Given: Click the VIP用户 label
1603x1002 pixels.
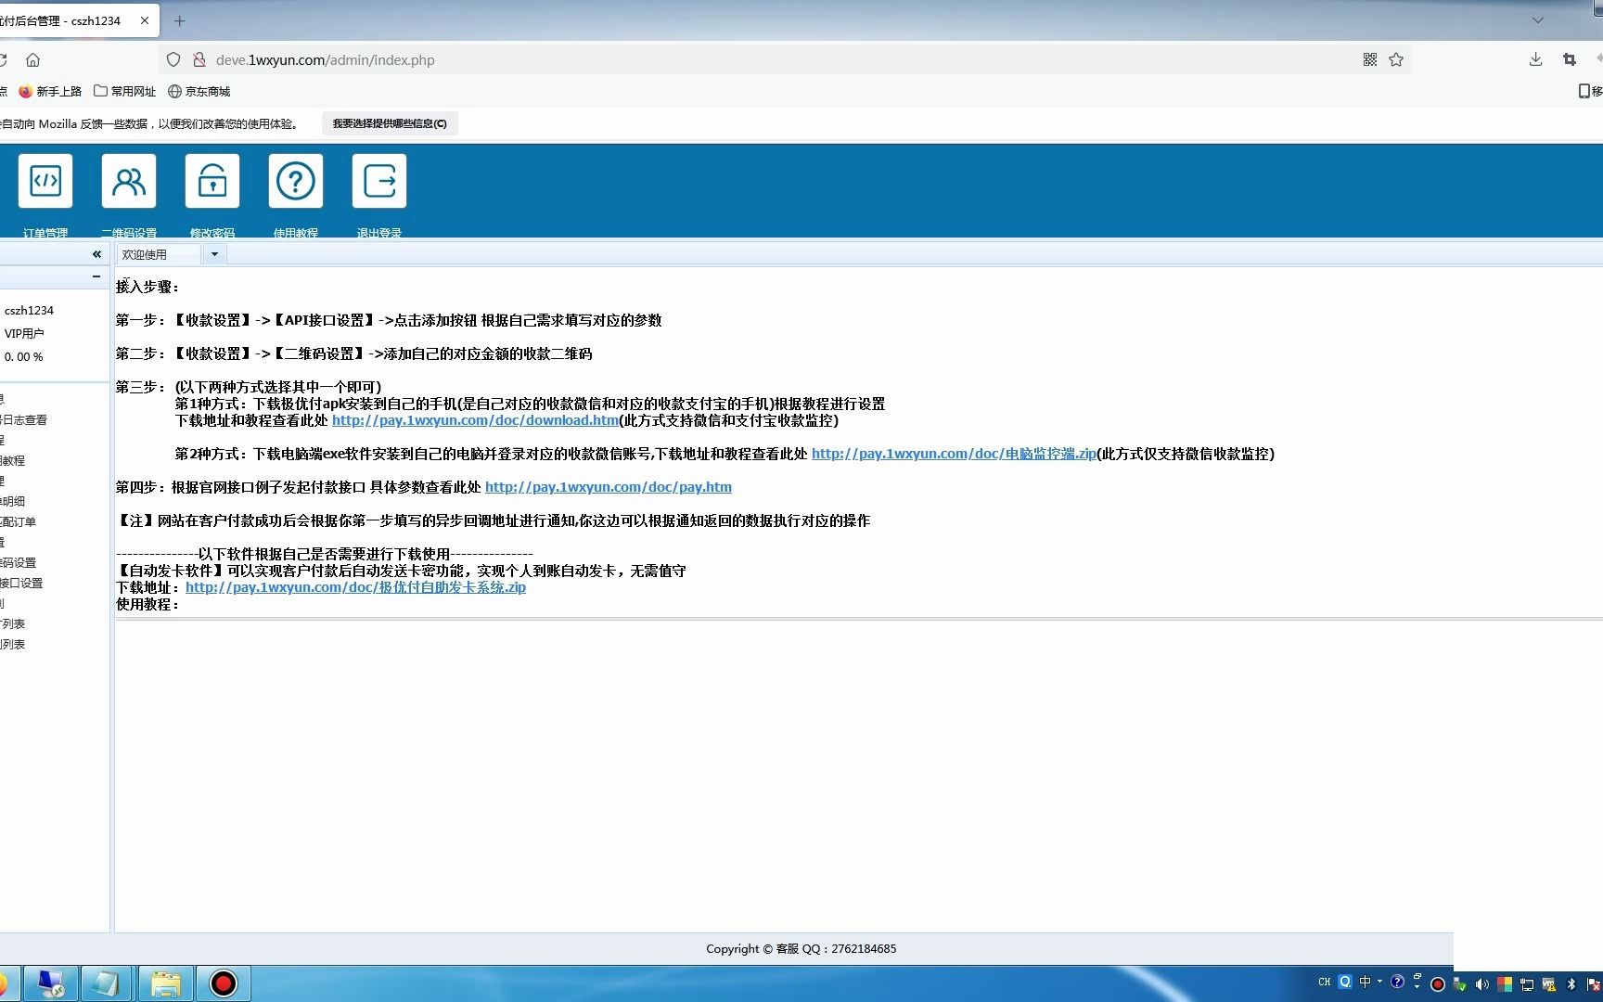Looking at the screenshot, I should [24, 333].
